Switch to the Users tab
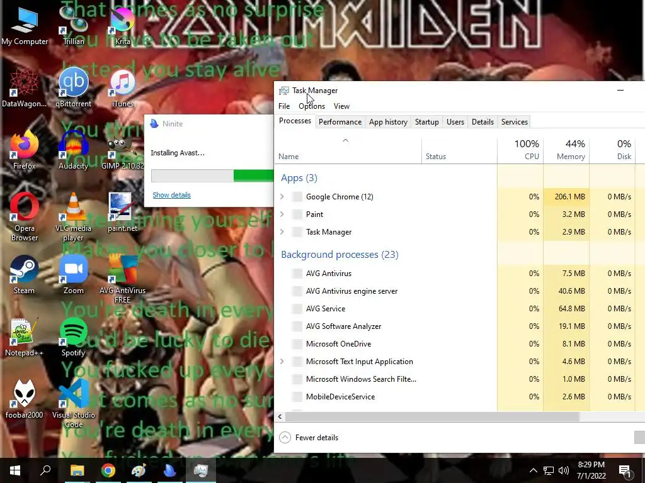Image resolution: width=645 pixels, height=483 pixels. click(x=455, y=122)
